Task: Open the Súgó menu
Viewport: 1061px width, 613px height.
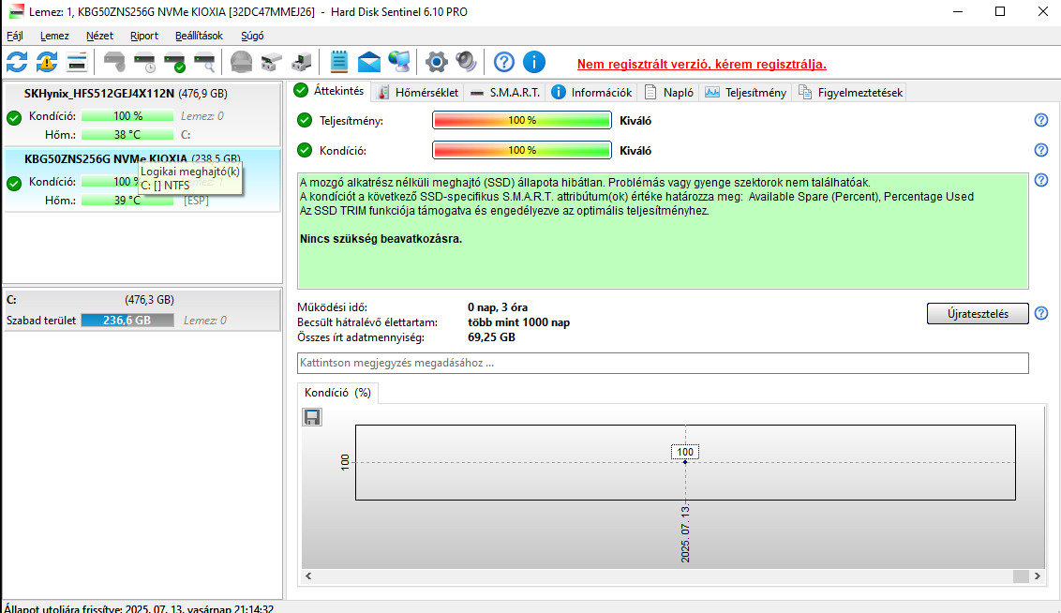Action: click(x=252, y=36)
